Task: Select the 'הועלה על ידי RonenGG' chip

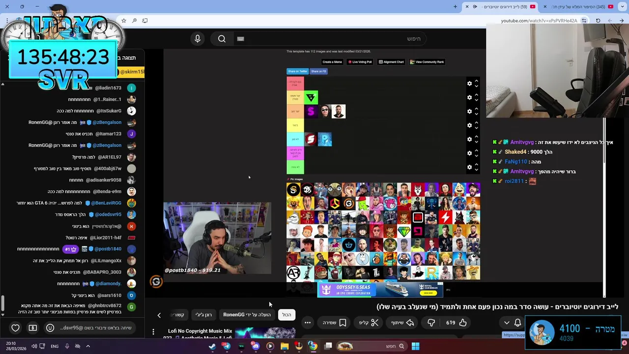Action: pyautogui.click(x=247, y=315)
